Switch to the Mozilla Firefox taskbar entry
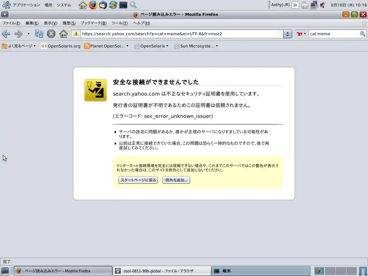 pos(63,271)
